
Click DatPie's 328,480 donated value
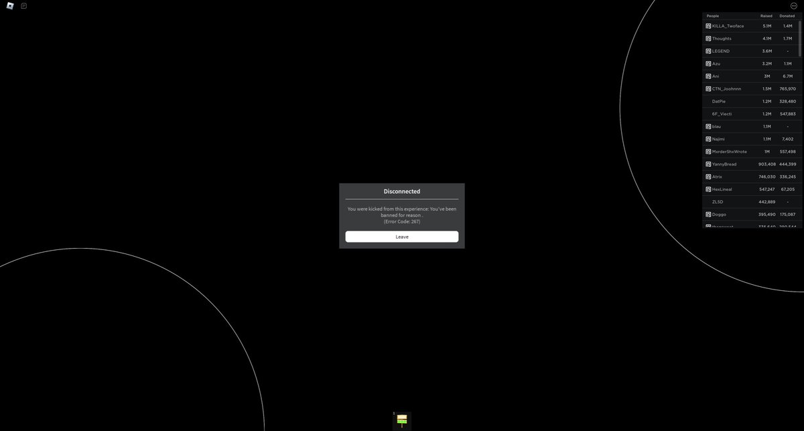click(x=788, y=101)
